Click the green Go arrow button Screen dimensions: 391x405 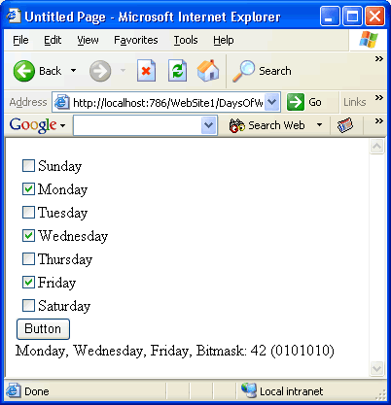[x=296, y=102]
